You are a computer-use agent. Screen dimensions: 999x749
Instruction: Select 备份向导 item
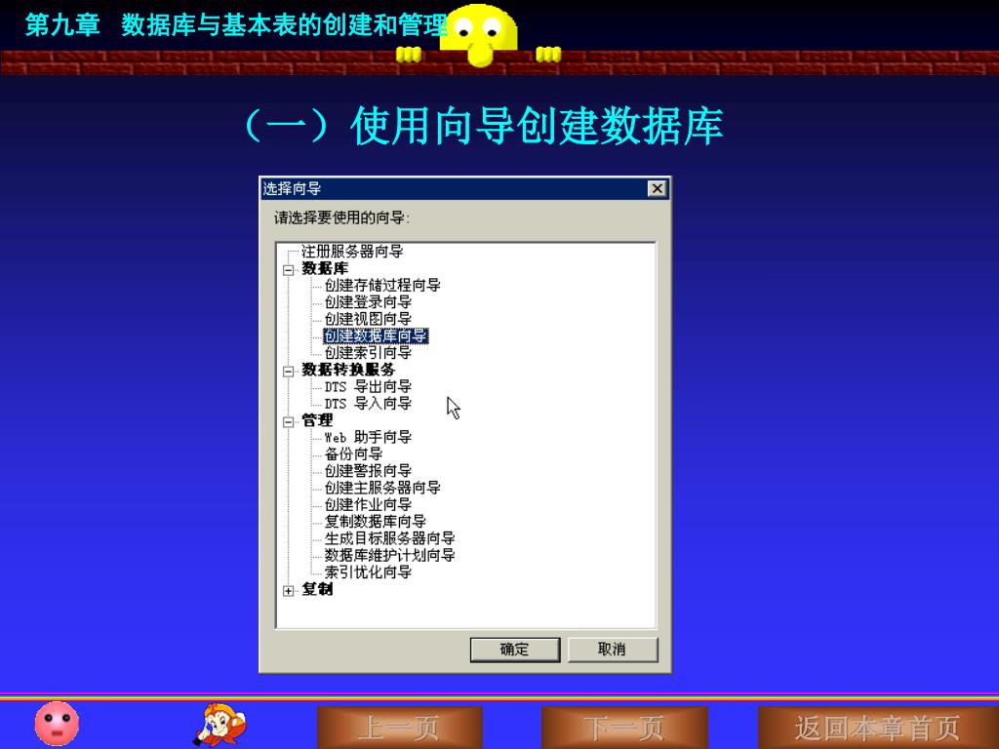pyautogui.click(x=353, y=454)
